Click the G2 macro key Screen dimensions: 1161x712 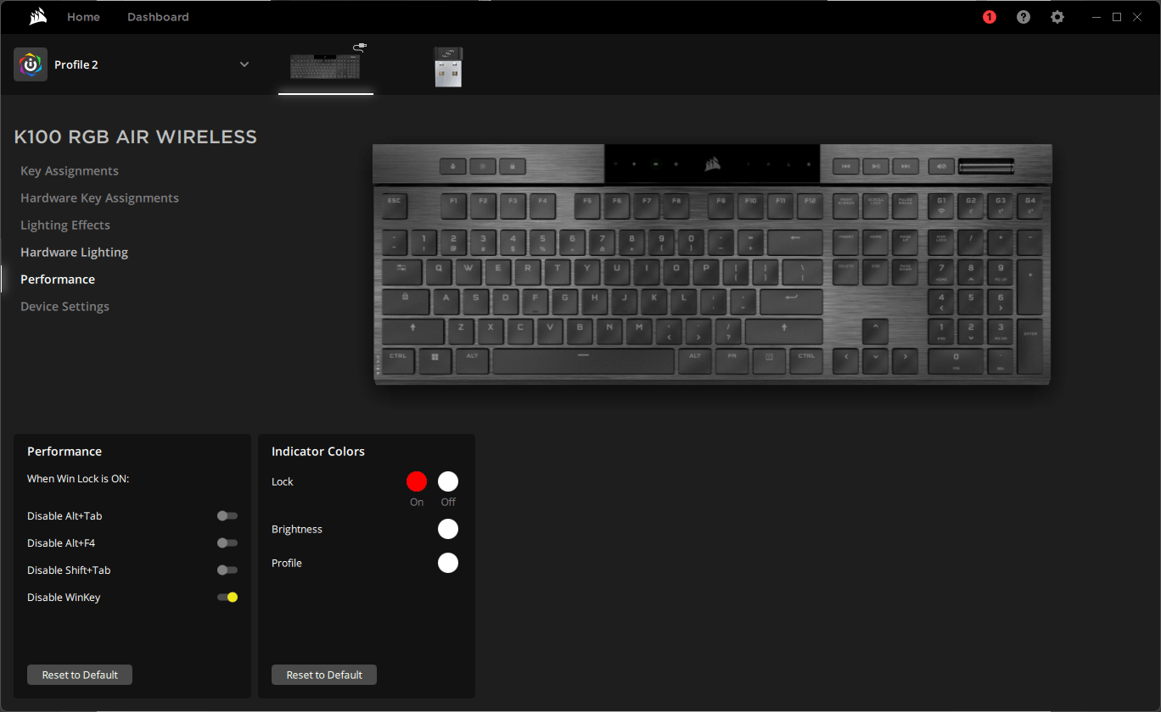tap(971, 205)
